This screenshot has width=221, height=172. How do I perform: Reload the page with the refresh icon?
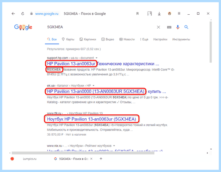23,14
